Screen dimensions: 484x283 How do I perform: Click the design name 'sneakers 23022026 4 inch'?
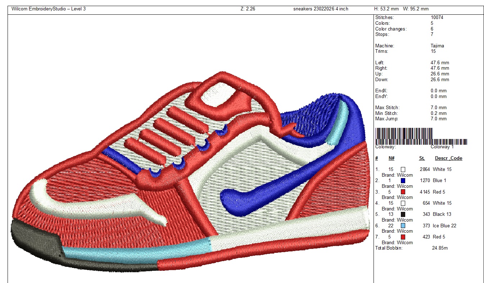click(321, 9)
